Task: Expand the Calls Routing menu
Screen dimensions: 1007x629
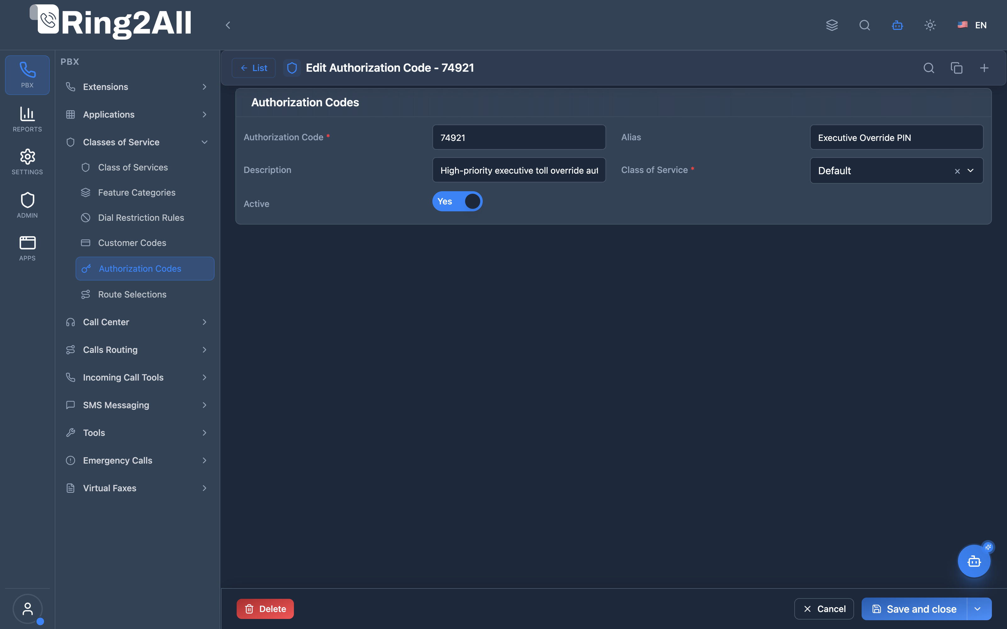Action: [x=137, y=349]
